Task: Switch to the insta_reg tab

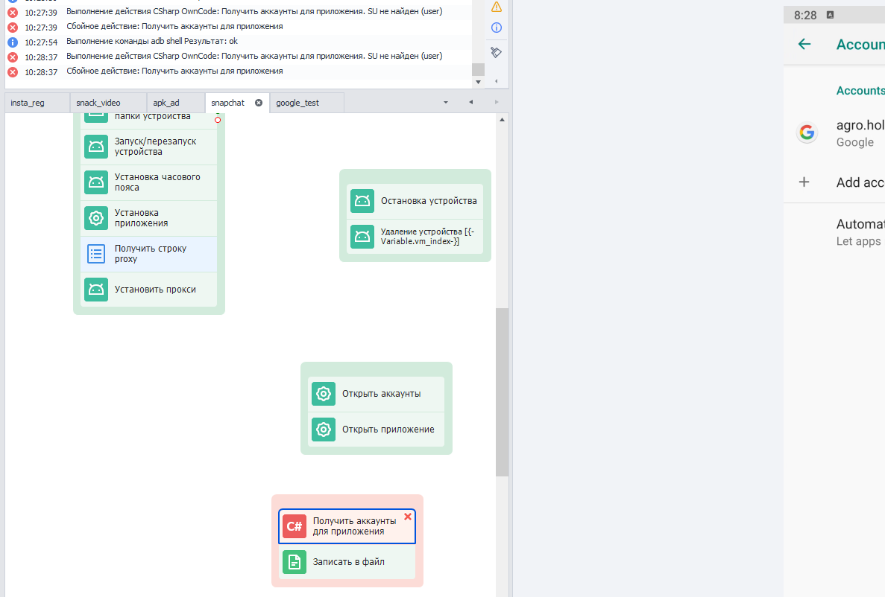Action: [x=37, y=103]
